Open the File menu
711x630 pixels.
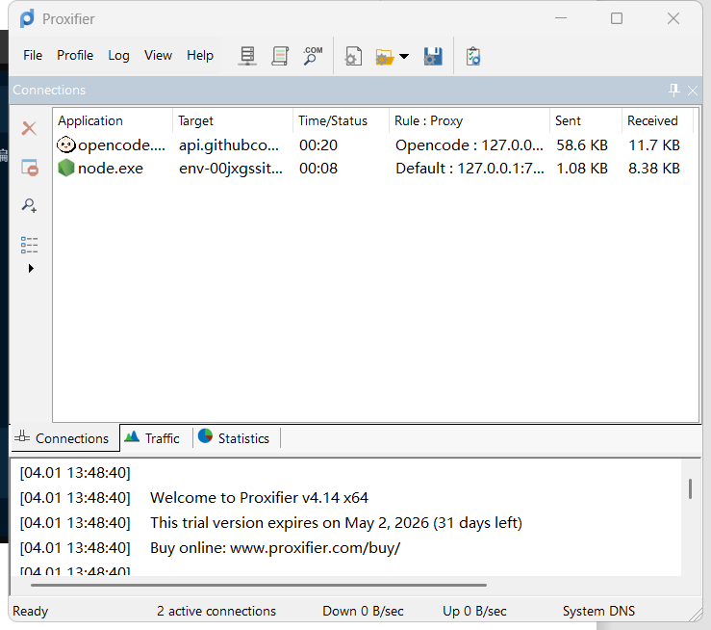(x=33, y=55)
